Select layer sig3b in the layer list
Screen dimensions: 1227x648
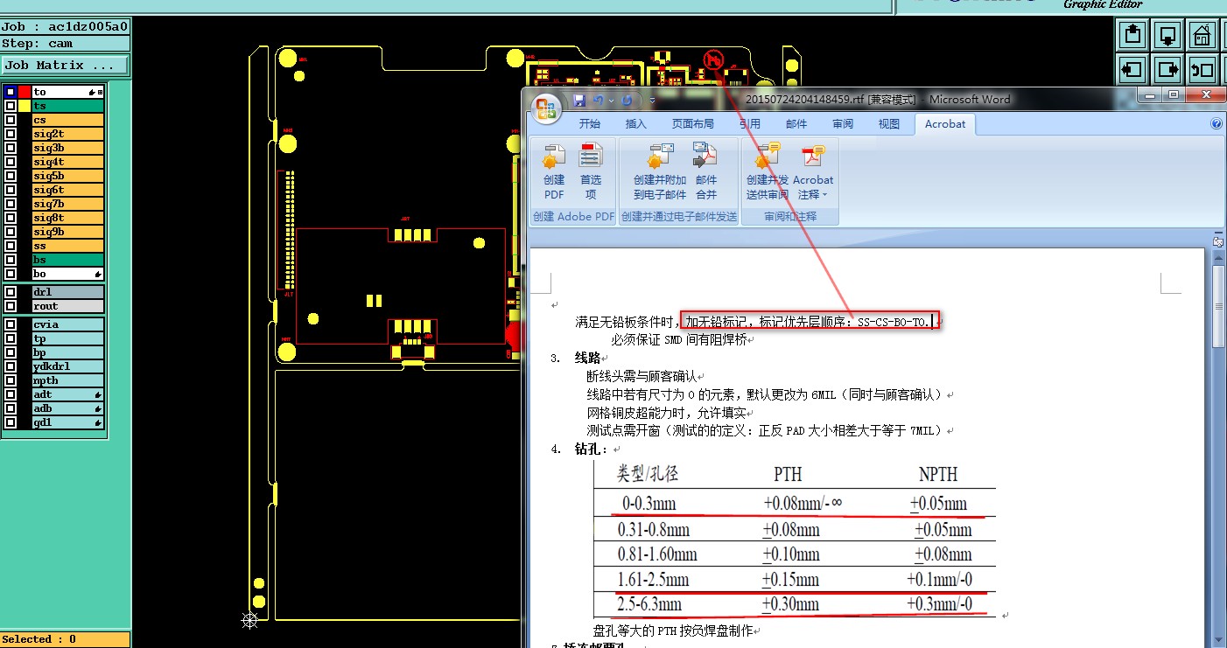click(x=68, y=148)
